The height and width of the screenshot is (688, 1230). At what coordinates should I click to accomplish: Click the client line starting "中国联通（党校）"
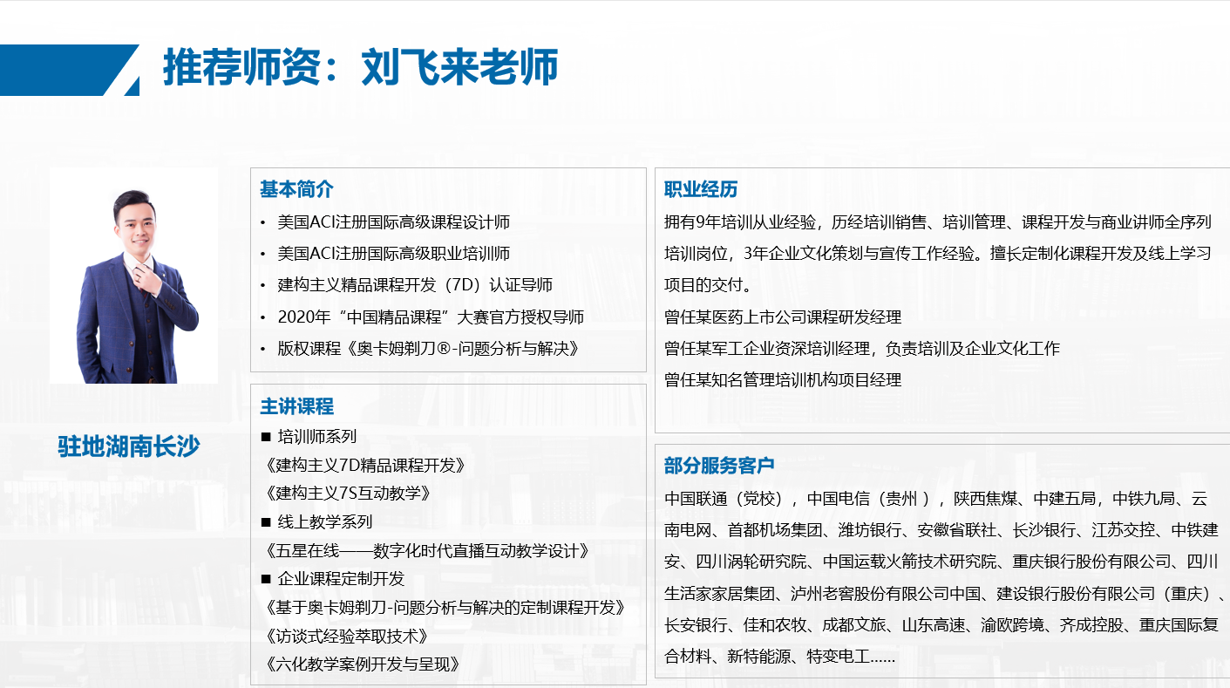point(936,499)
